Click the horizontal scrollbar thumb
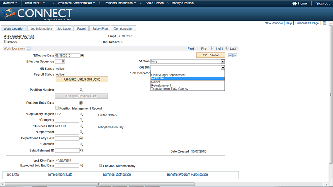Viewport: 333px width, 187px height. coord(99,184)
